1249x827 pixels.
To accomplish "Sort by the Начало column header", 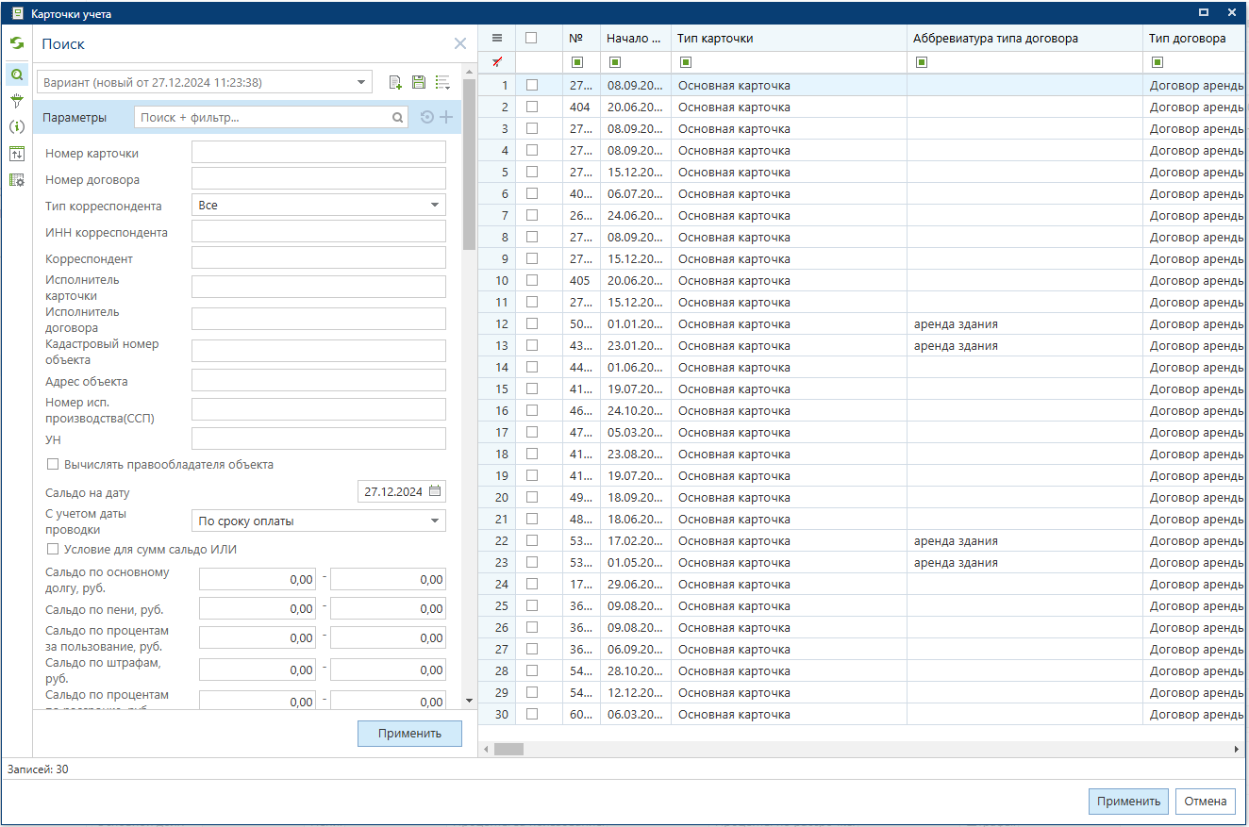I will coord(636,38).
